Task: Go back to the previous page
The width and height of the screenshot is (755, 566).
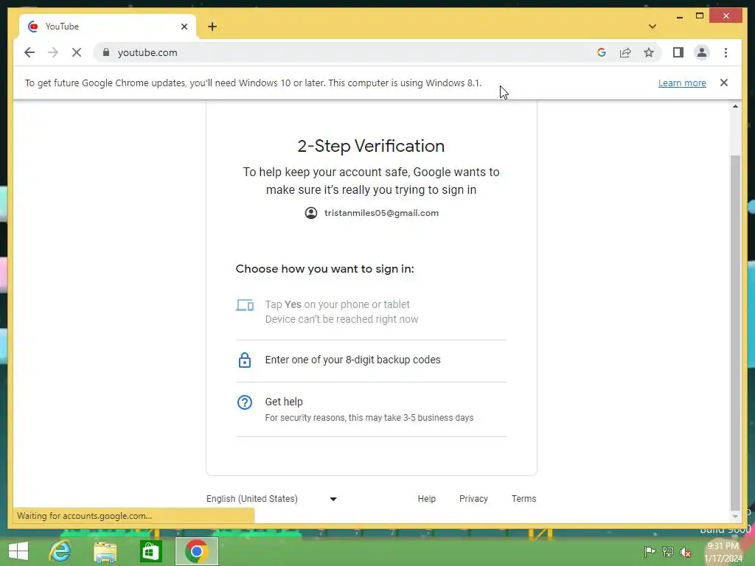Action: 29,52
